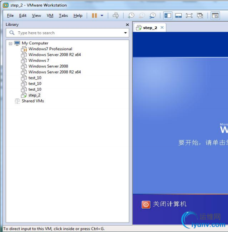Click the Unity mode icon

(200, 15)
